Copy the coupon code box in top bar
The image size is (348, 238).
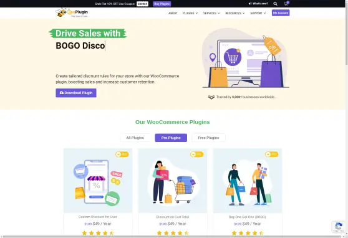(142, 4)
